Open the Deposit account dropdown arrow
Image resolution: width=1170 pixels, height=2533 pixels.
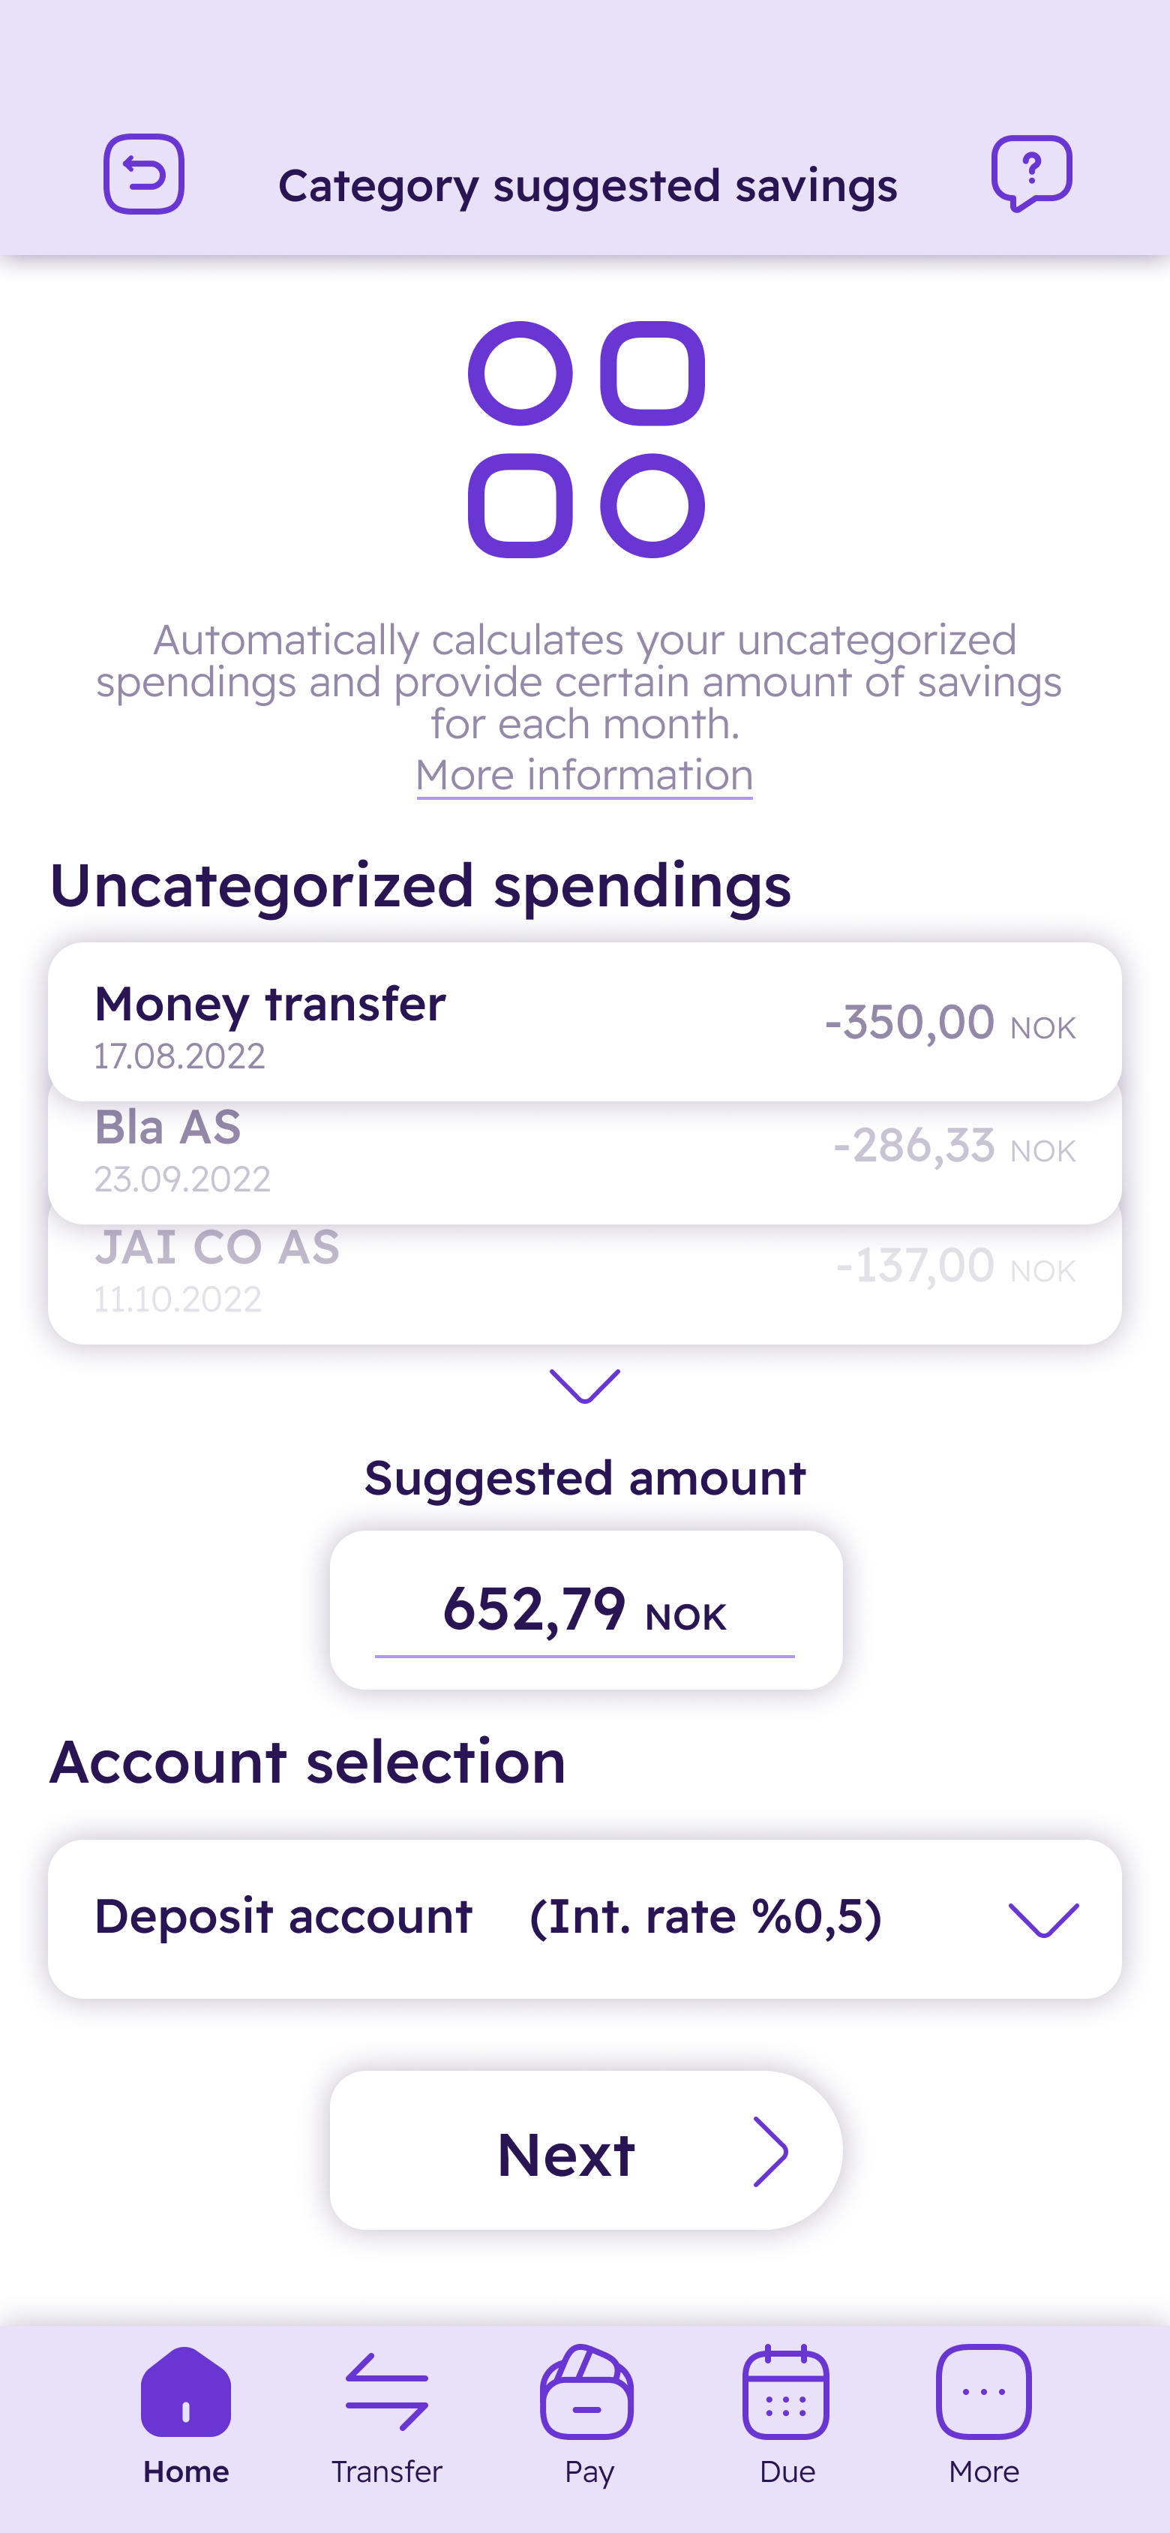1044,1919
